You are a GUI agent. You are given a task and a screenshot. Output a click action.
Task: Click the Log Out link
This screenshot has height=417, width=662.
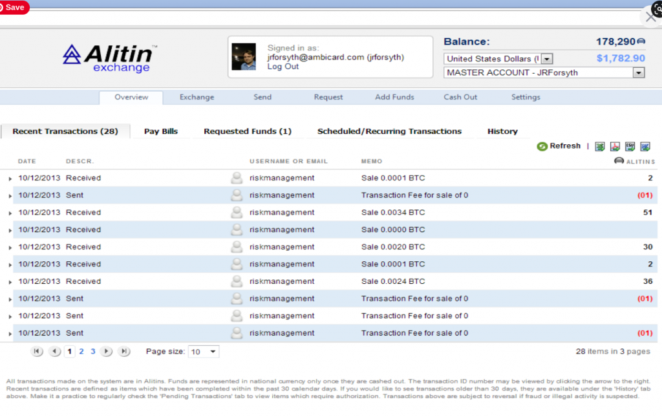[283, 67]
